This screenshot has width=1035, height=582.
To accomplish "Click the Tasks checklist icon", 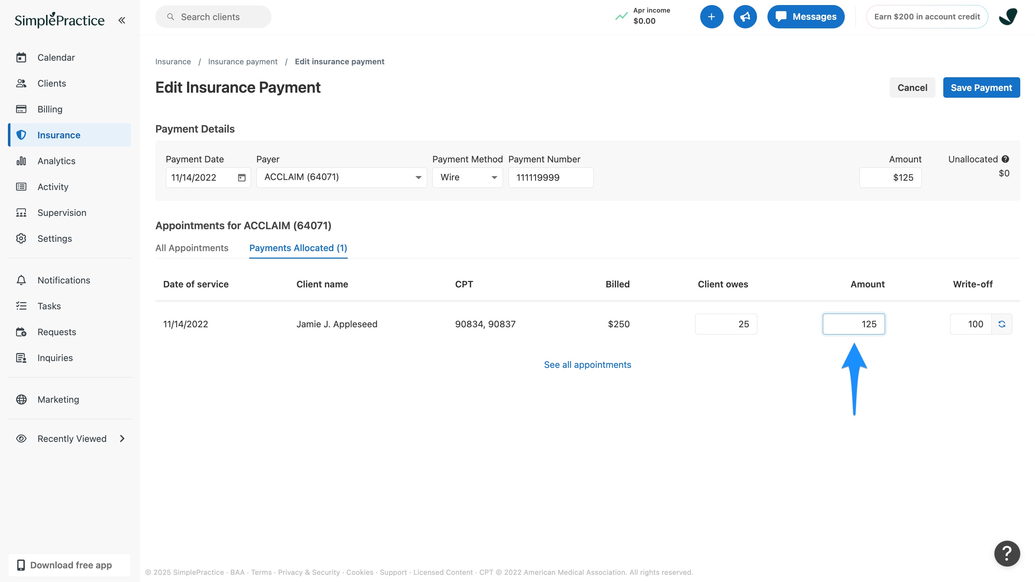I will tap(21, 306).
